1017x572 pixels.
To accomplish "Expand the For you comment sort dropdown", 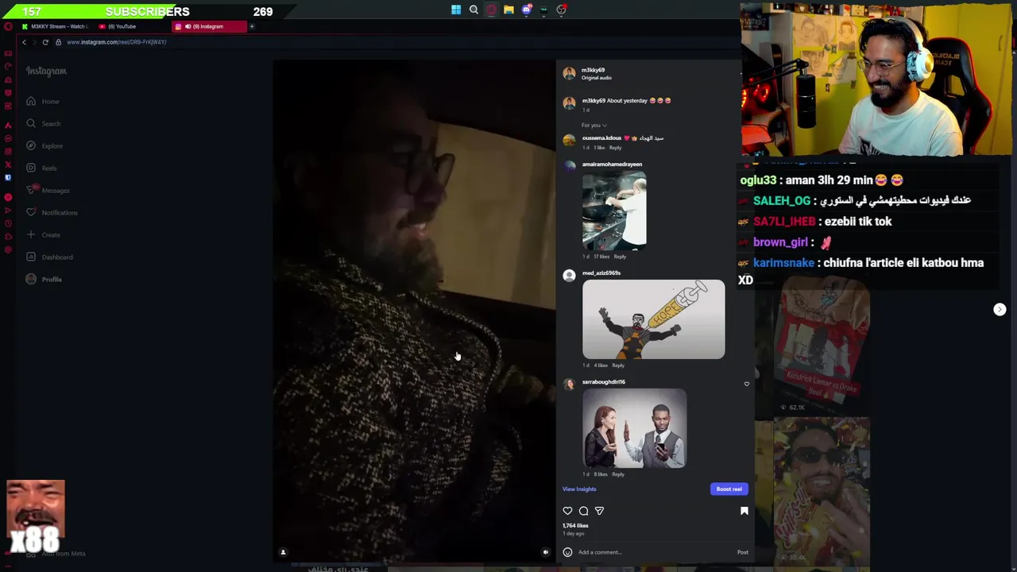I will [x=594, y=126].
